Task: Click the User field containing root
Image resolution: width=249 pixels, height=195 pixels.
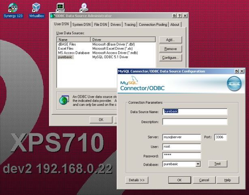Action: 182,147
